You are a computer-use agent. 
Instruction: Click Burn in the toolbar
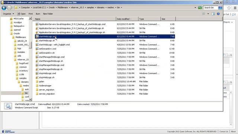pos(38,14)
